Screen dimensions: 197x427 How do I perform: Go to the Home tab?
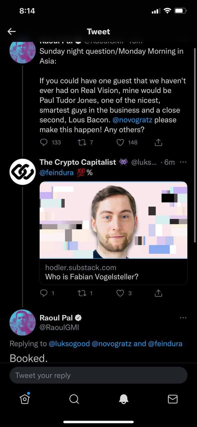point(25,399)
